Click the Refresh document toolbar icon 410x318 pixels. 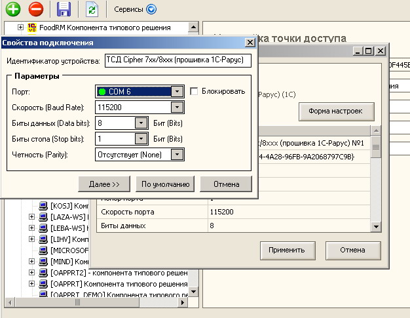pos(91,9)
